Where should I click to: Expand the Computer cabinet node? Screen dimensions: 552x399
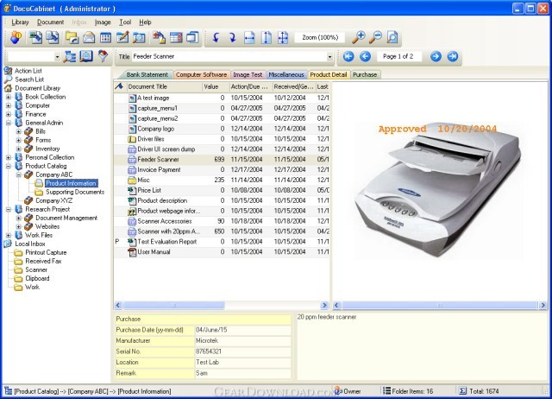(9, 105)
